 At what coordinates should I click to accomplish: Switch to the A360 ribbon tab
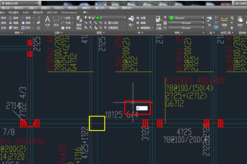click(x=26, y=12)
